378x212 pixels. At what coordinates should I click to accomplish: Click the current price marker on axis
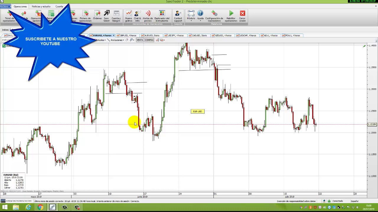pyautogui.click(x=372, y=125)
